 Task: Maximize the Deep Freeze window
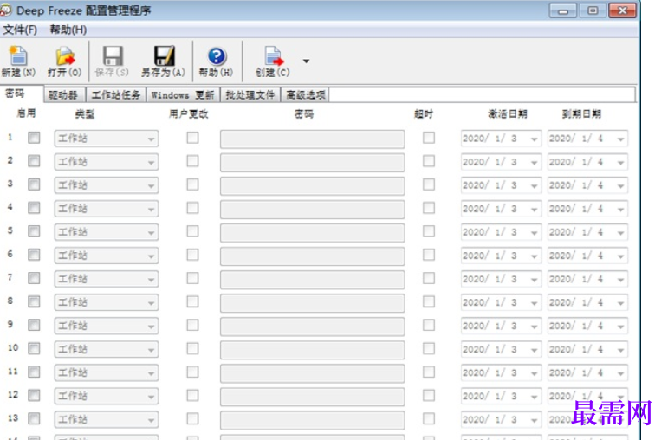click(593, 10)
